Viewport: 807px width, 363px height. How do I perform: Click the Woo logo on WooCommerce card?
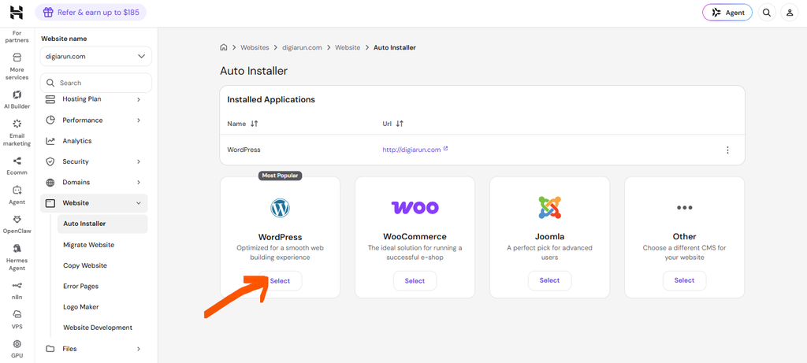pos(415,208)
